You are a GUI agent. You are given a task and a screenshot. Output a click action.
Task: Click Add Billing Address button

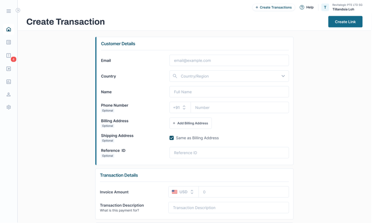190,123
